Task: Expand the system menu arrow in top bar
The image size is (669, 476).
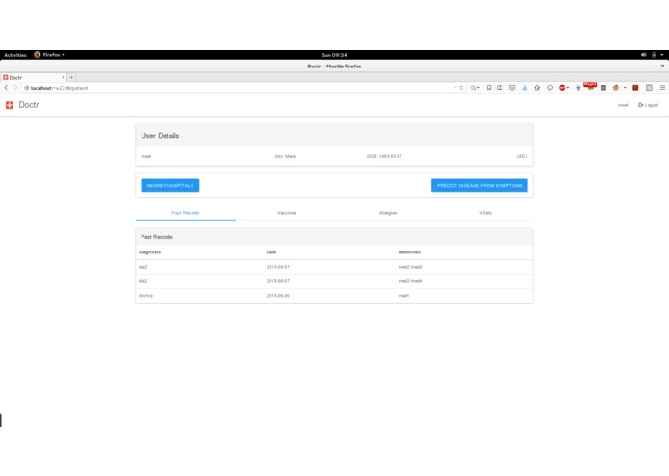Action: tap(662, 55)
